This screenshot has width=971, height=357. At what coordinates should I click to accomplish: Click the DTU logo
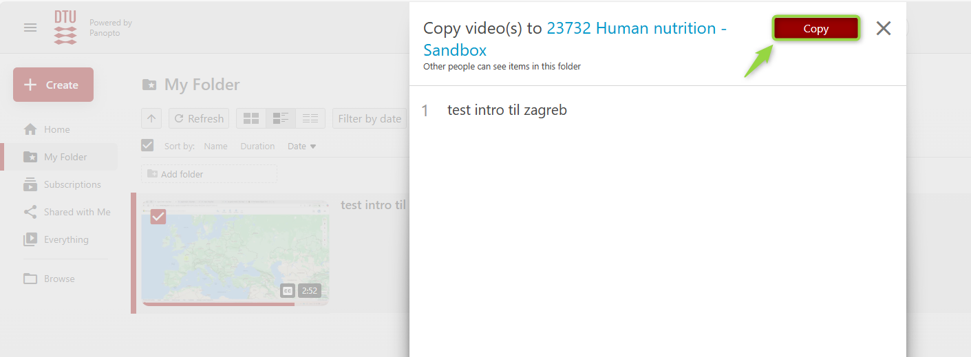tap(65, 28)
